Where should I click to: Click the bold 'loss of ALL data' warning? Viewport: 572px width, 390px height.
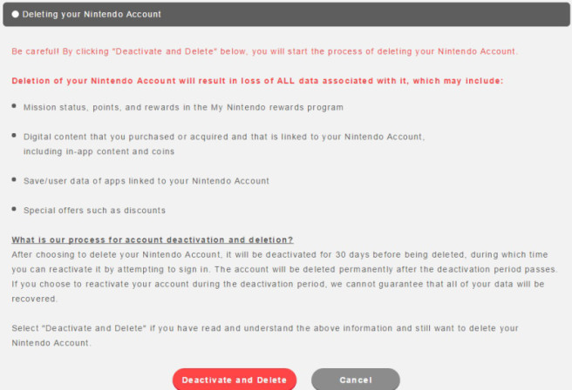coord(257,81)
